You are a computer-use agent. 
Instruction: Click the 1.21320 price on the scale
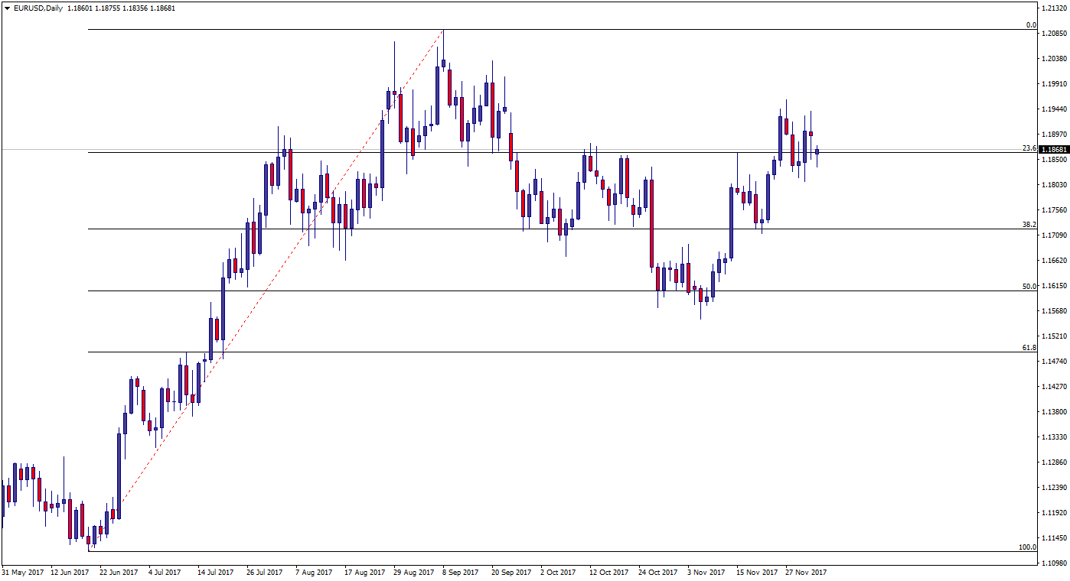point(1053,8)
